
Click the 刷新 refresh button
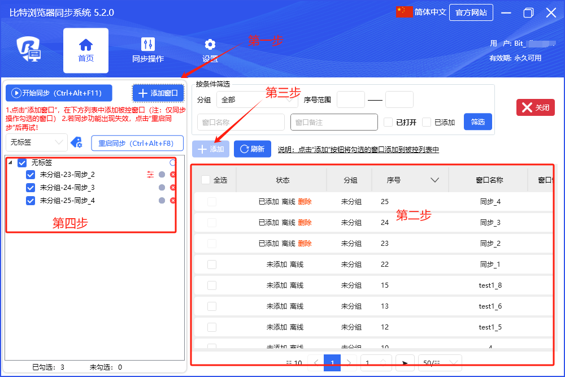click(252, 149)
